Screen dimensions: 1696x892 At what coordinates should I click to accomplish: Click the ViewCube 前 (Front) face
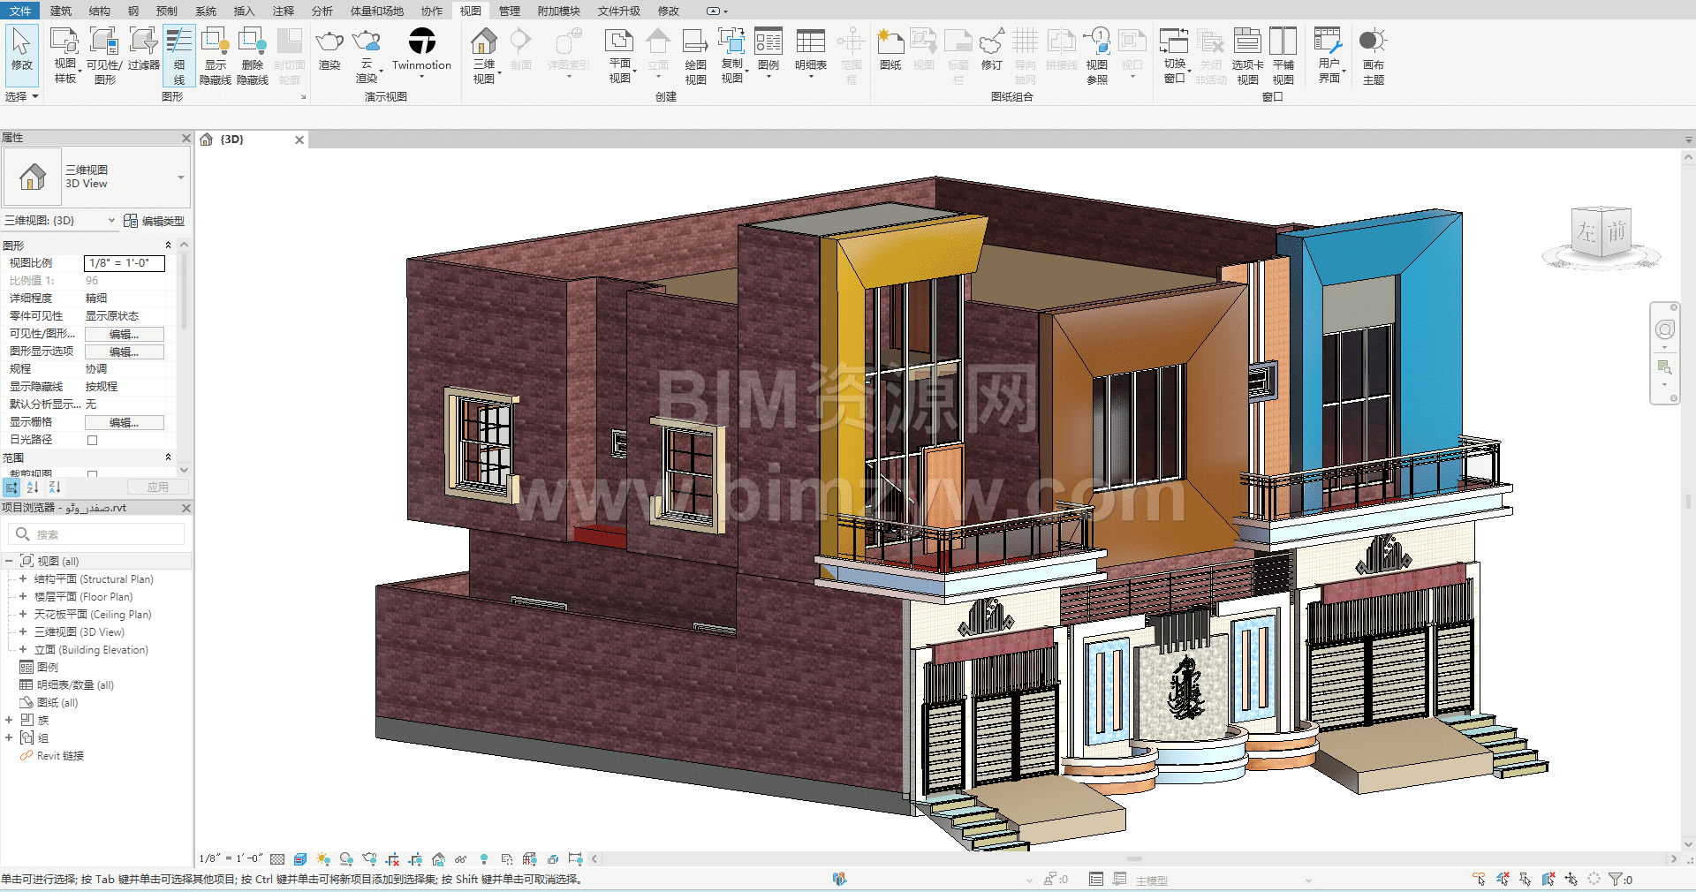(x=1616, y=232)
